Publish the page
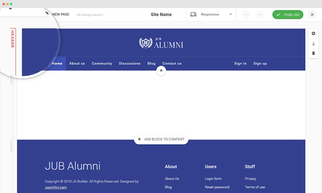 (288, 15)
